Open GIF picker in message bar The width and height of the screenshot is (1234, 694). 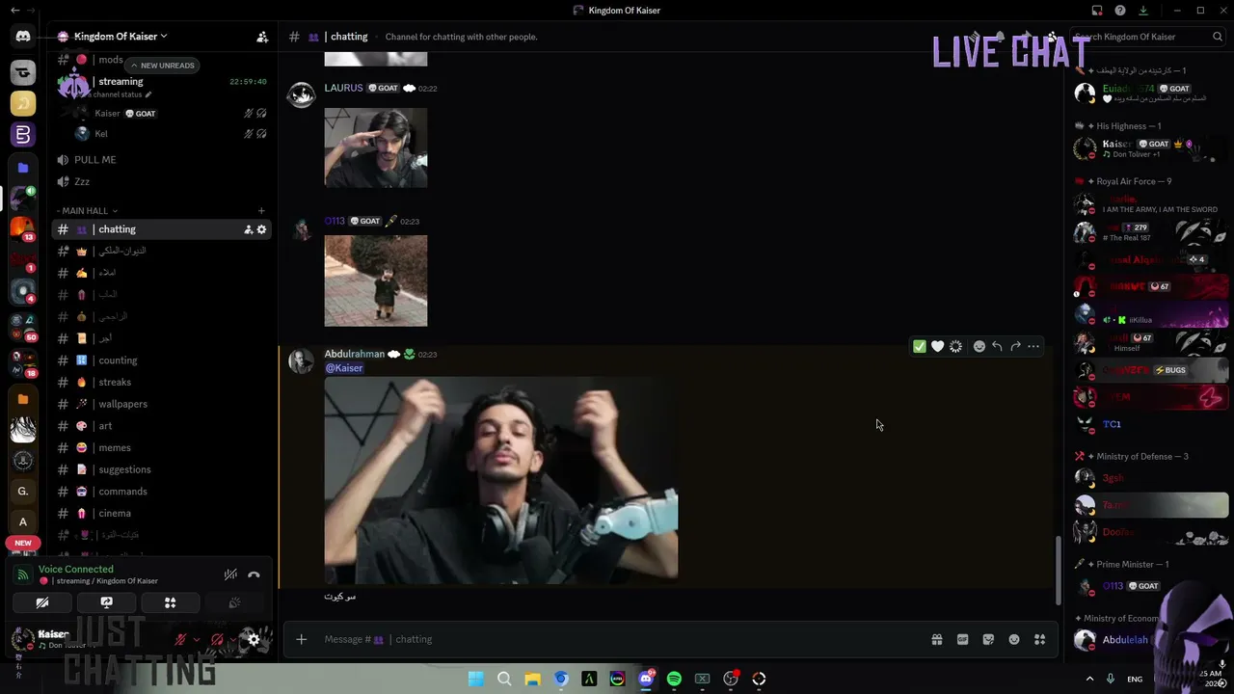962,639
